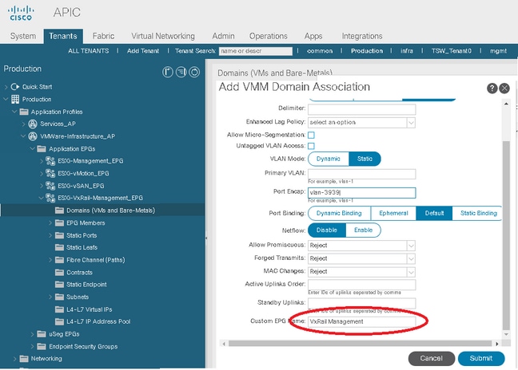Image resolution: width=518 pixels, height=370 pixels.
Task: Click the VMWare-Infrastructure_AP profile icon
Action: coord(33,136)
